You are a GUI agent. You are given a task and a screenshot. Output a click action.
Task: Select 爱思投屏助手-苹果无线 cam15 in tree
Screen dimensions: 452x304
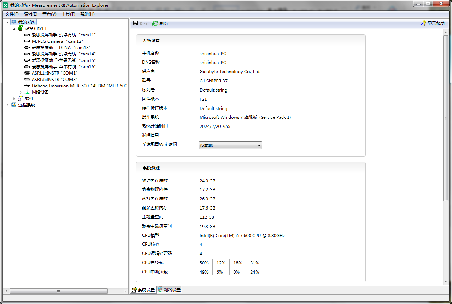64,60
